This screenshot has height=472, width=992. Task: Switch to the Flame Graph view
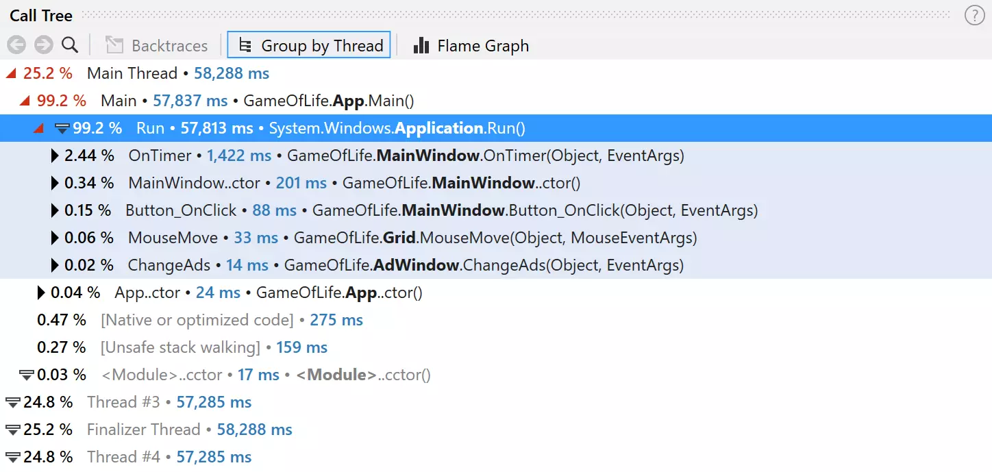tap(471, 46)
